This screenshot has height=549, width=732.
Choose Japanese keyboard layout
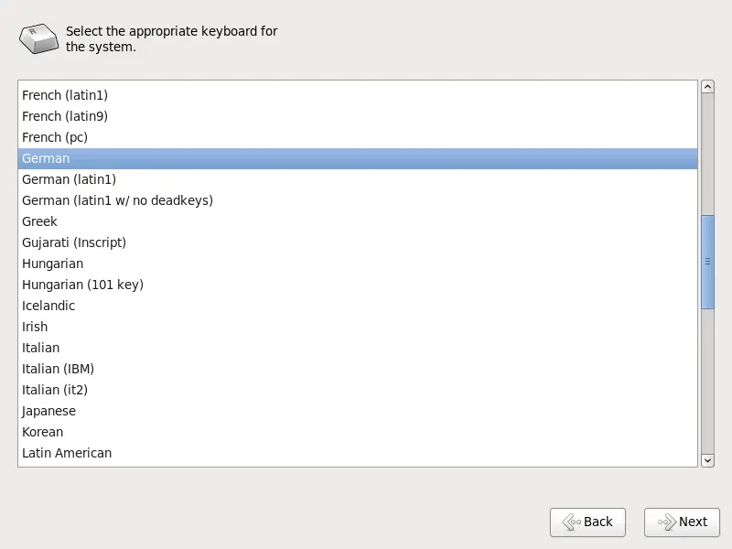coord(358,411)
